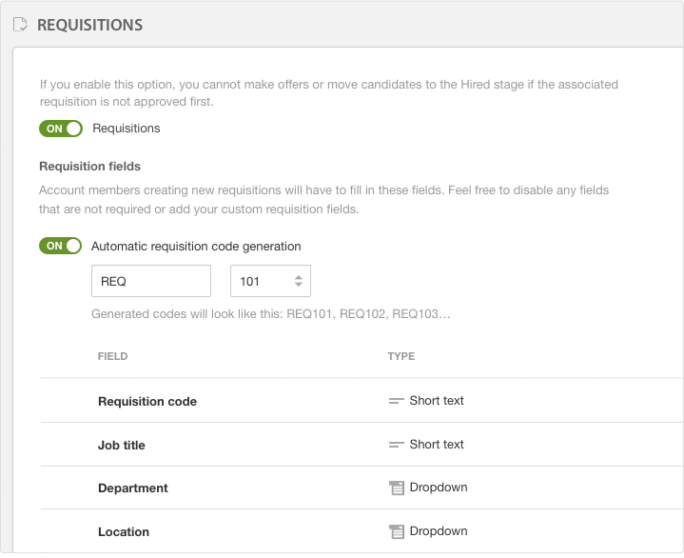Increase the starting number with up arrow

point(299,277)
